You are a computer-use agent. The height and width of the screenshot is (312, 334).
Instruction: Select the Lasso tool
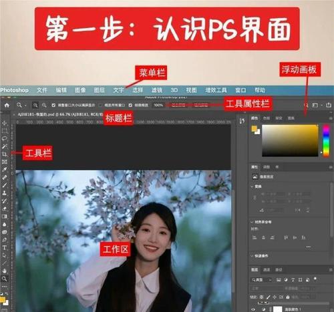pyautogui.click(x=5, y=139)
